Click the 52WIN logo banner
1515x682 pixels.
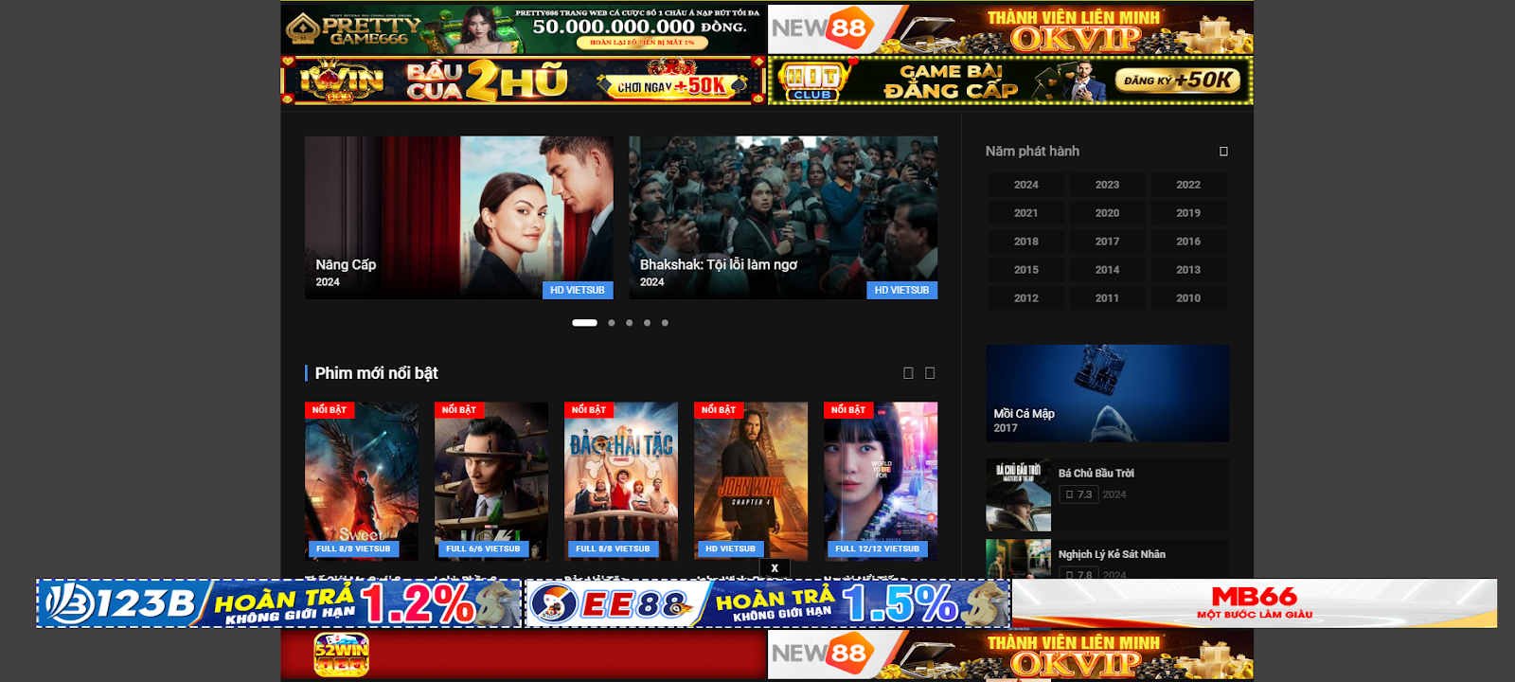[524, 655]
